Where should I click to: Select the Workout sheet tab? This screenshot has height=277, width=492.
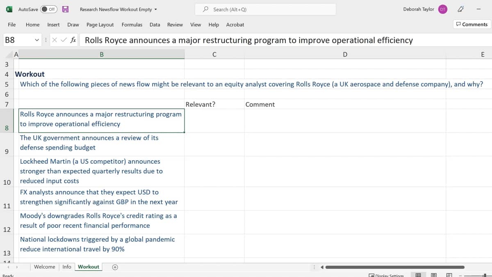[89, 267]
